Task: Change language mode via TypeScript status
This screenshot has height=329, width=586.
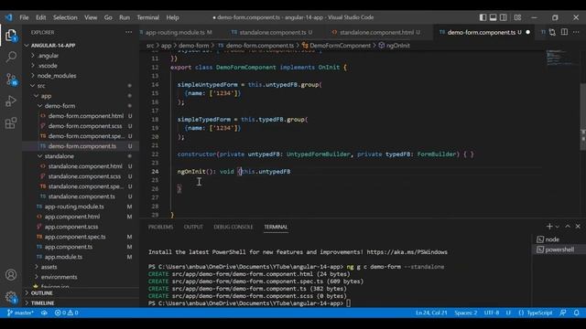Action: pyautogui.click(x=539, y=313)
